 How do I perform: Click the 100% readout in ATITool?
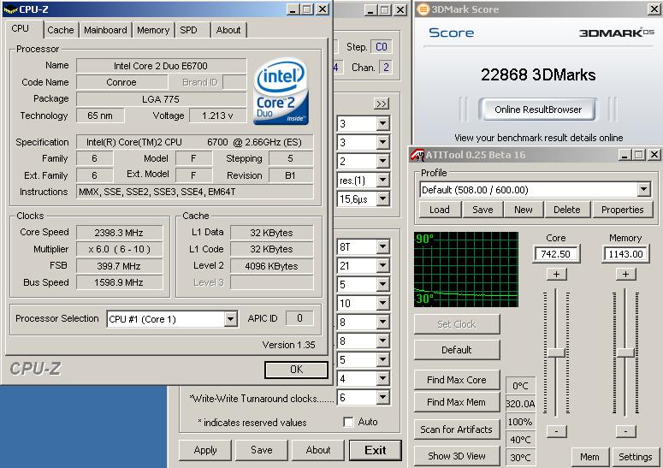coord(520,422)
